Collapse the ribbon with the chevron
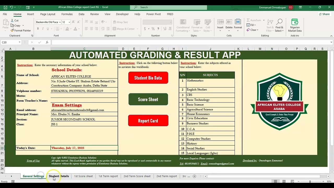 [x=331, y=36]
